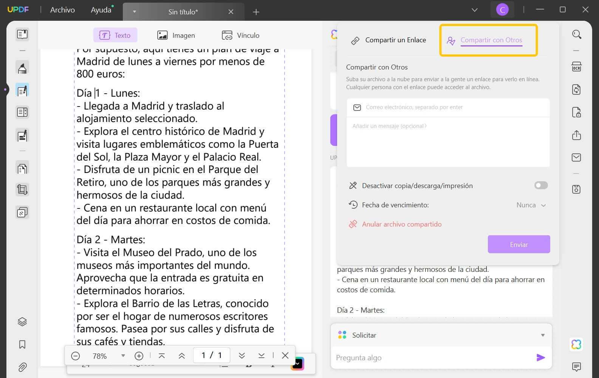Close the page navigation bar

click(285, 355)
